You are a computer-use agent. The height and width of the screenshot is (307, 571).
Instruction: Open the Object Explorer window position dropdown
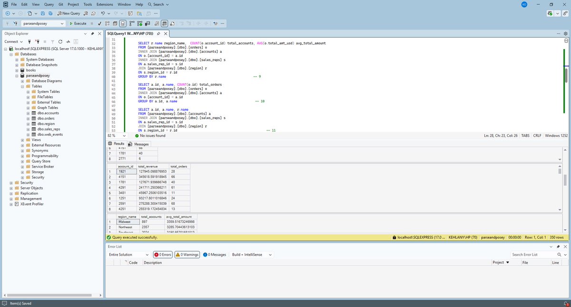85,34
